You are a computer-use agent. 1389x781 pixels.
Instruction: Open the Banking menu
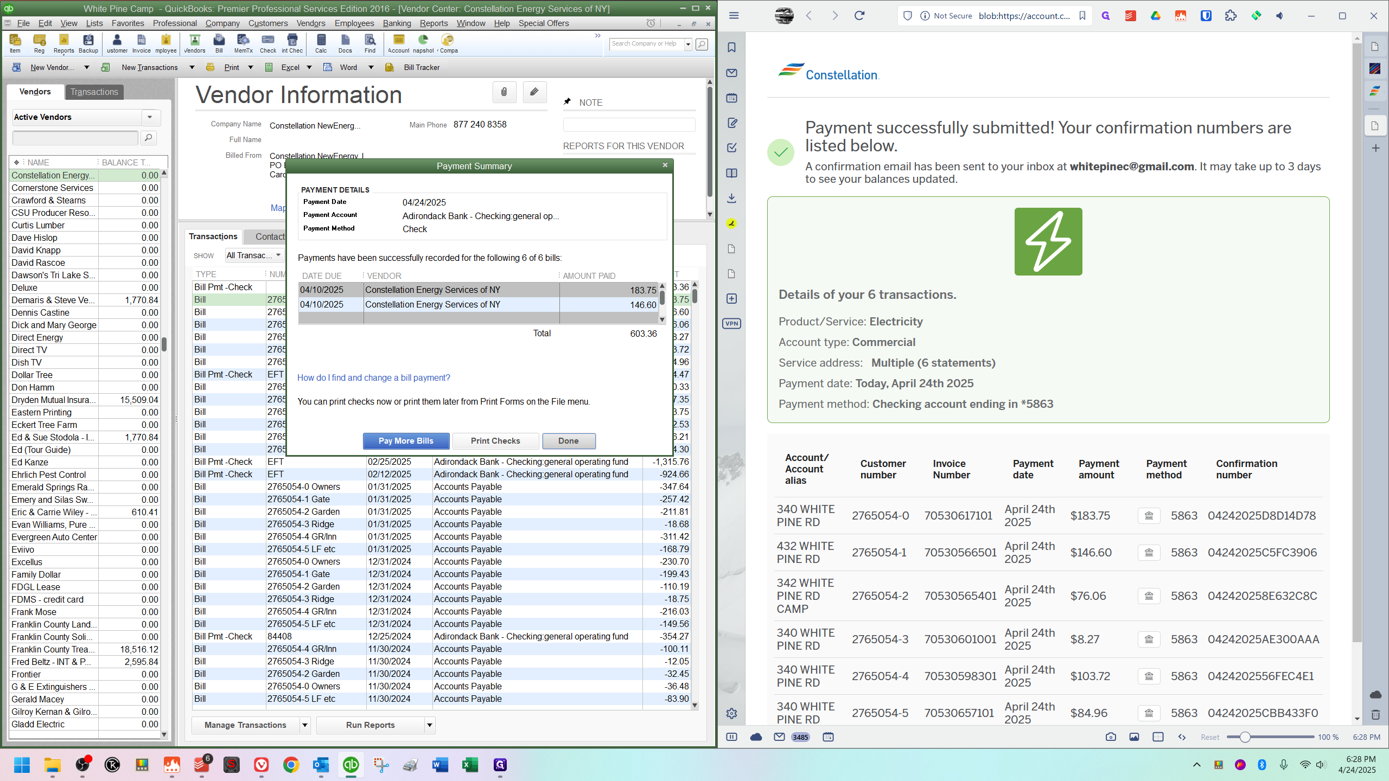click(x=397, y=23)
